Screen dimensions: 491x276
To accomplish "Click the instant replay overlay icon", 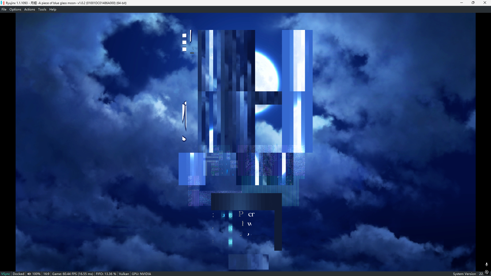I will pyautogui.click(x=487, y=272).
